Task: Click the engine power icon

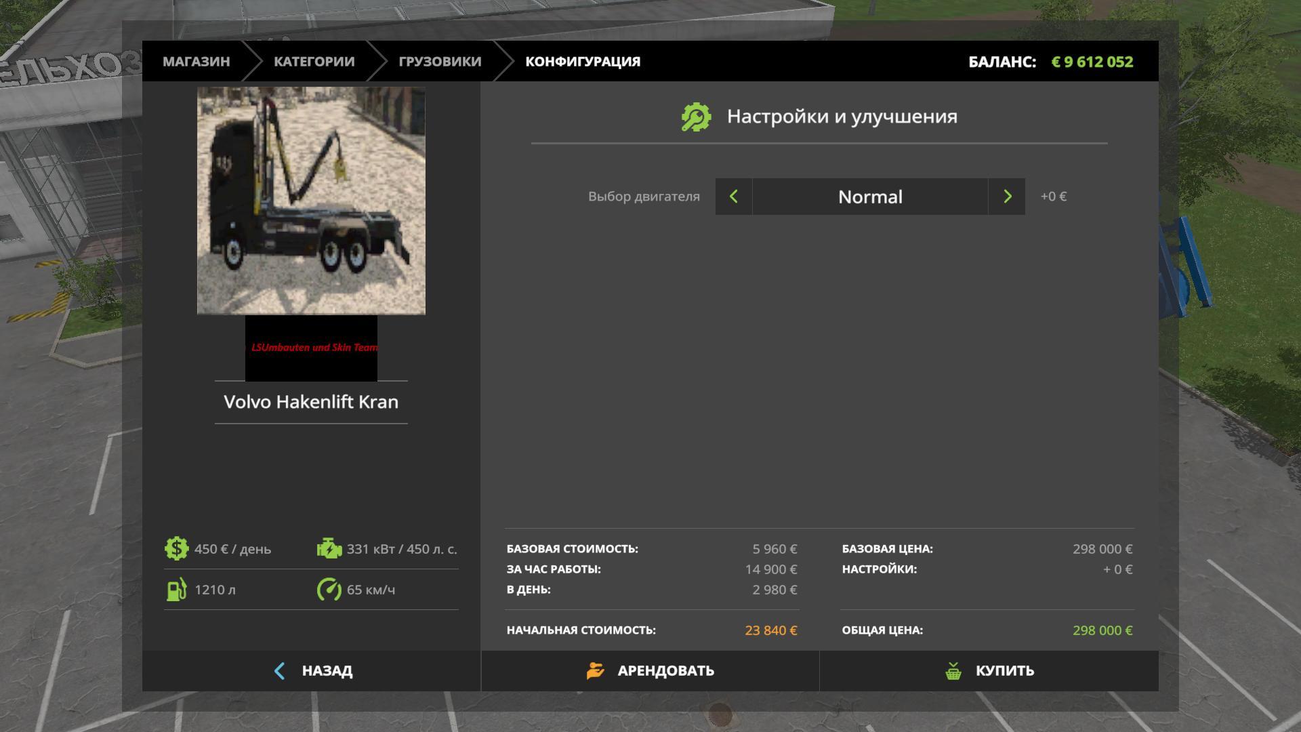Action: pos(329,548)
